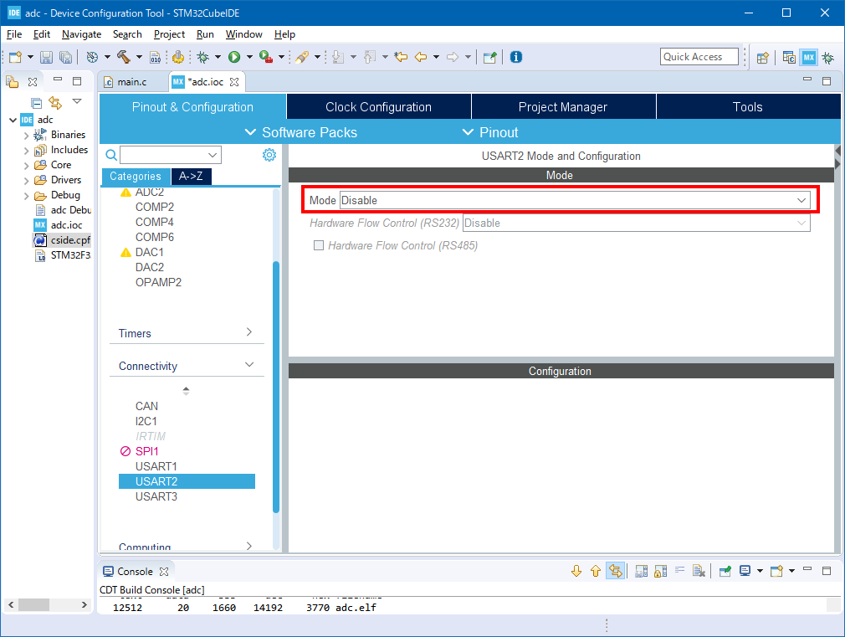Click the magnifier search icon in peripheral panel
The image size is (845, 637).
coord(111,156)
